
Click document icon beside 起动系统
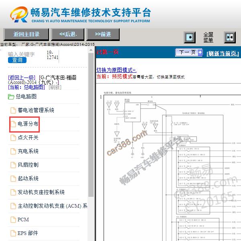(13, 179)
